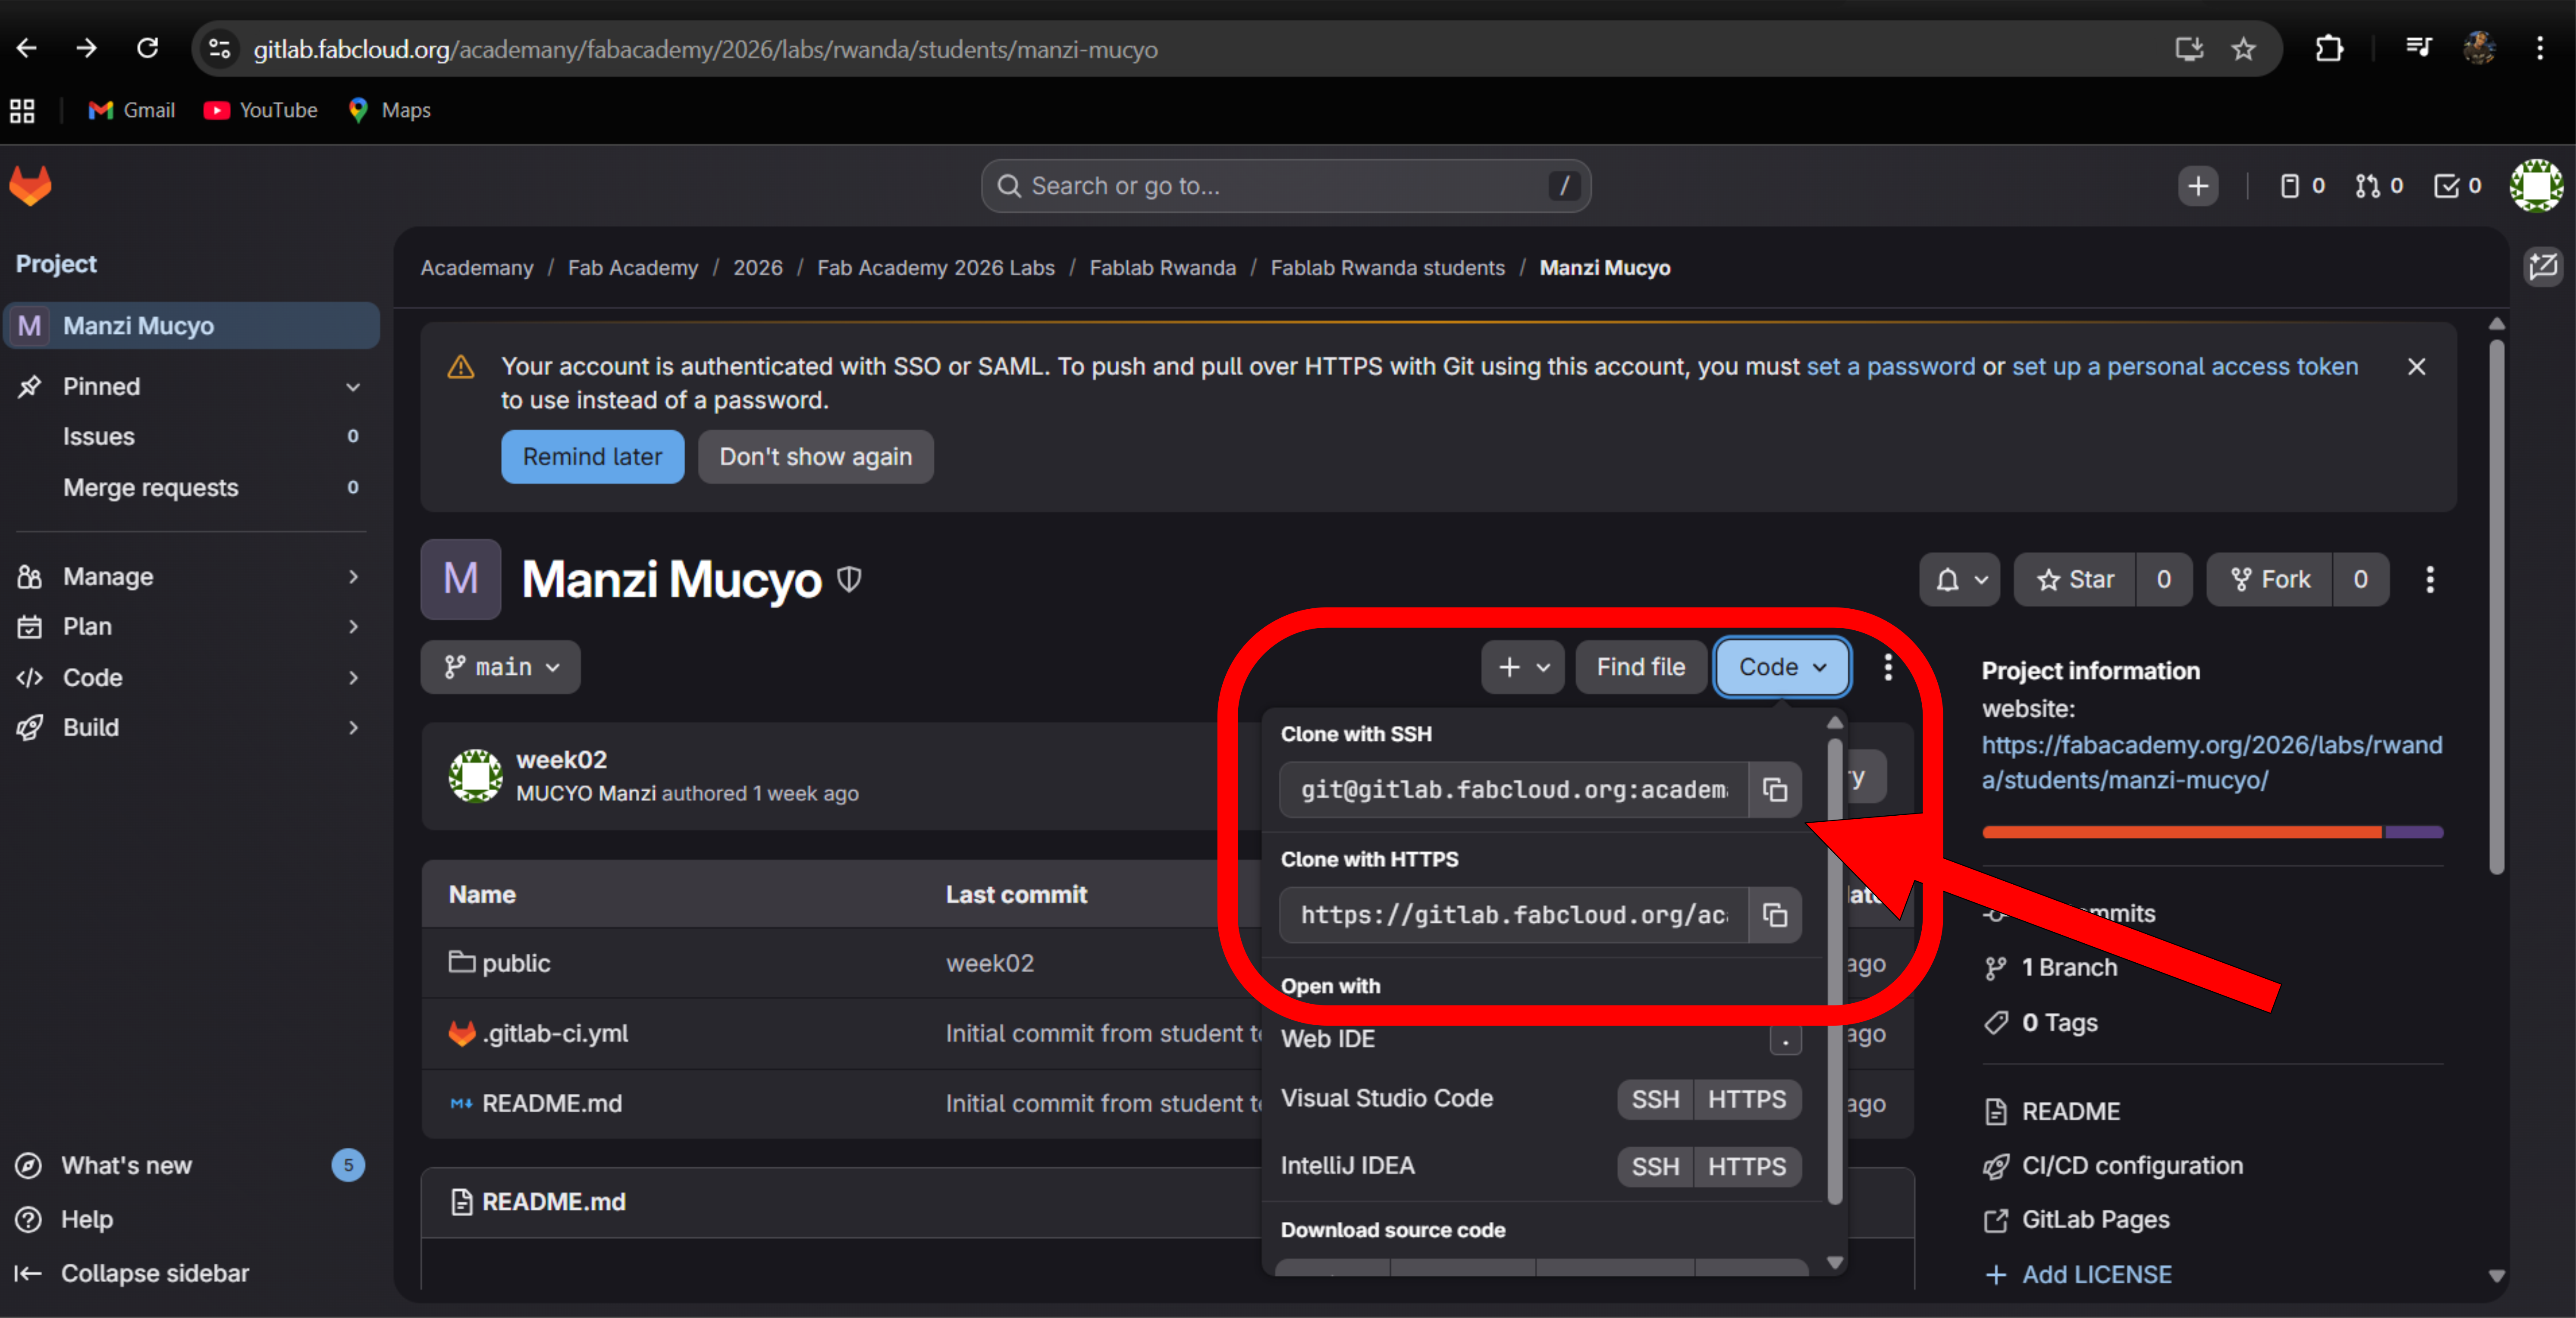
Task: Open Merge requests in sidebar
Action: pyautogui.click(x=150, y=488)
